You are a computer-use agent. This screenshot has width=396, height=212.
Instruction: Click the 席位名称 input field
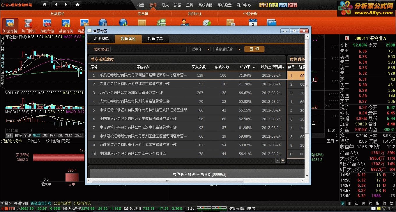coord(148,49)
